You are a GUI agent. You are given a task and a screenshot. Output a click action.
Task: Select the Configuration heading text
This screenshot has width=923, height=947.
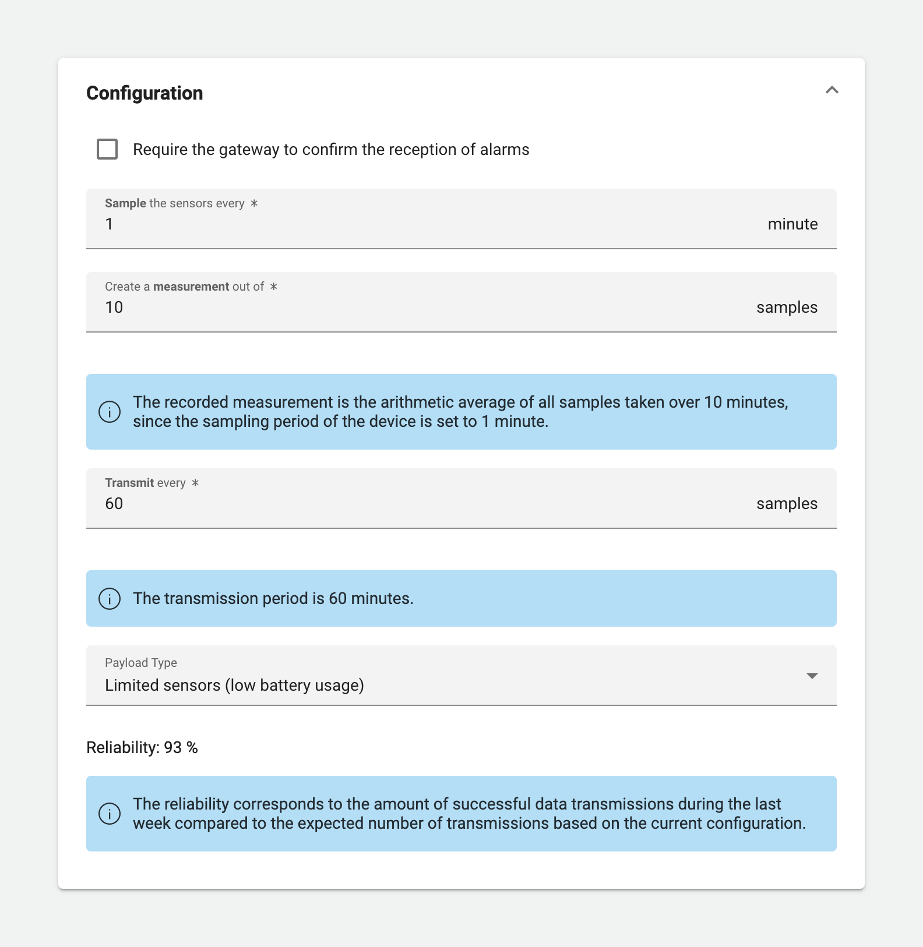click(x=144, y=93)
